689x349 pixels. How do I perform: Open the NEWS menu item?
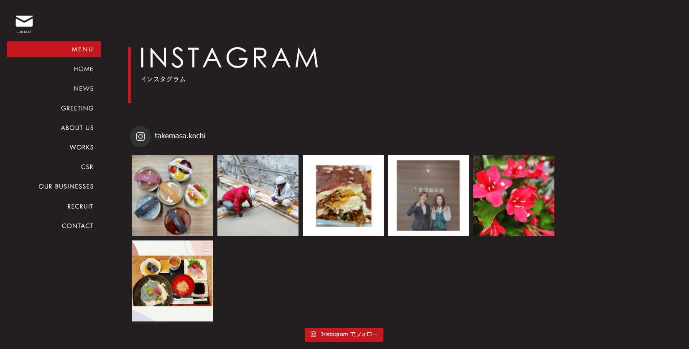click(84, 89)
